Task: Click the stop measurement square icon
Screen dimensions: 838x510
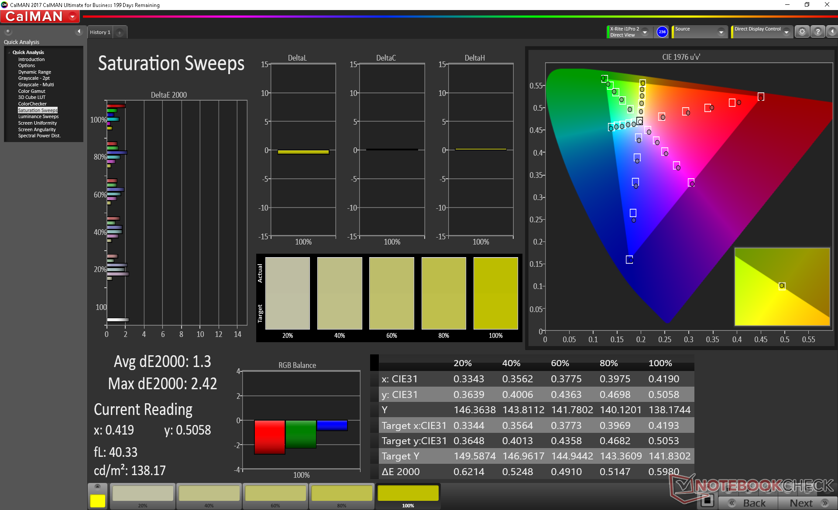Action: 707,500
